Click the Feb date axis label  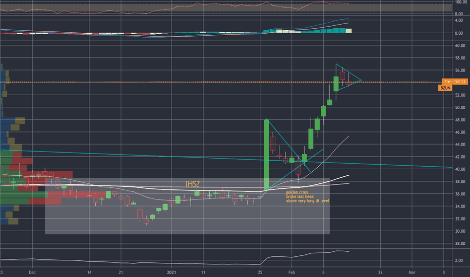[x=291, y=272]
